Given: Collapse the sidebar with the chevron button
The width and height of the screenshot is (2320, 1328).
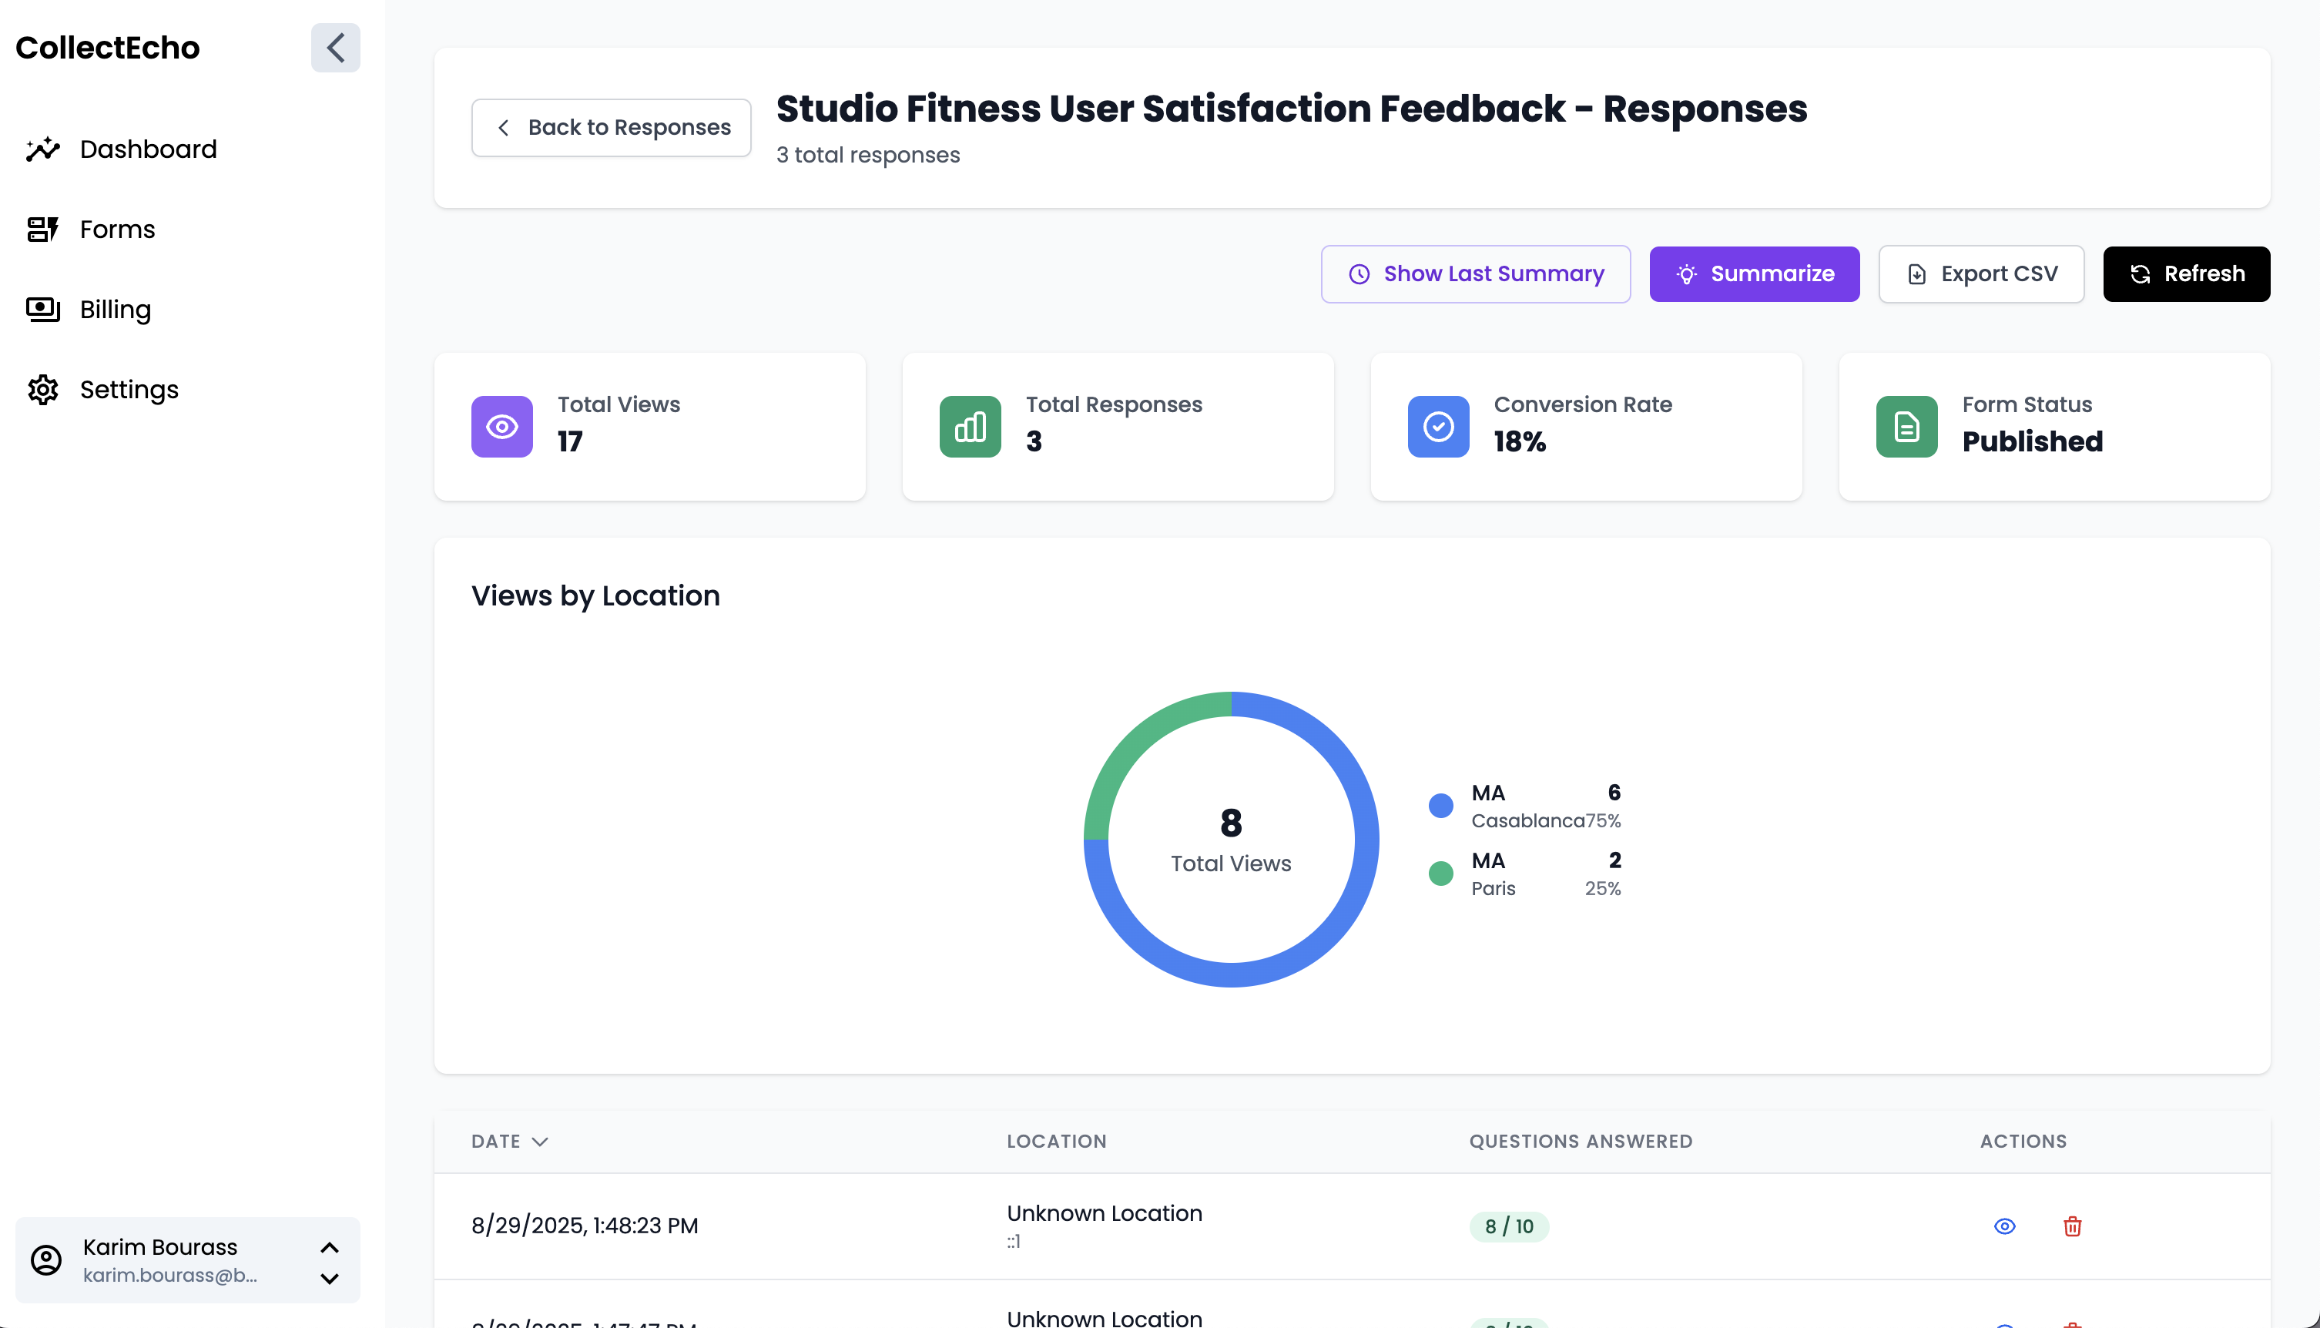Looking at the screenshot, I should tap(335, 48).
